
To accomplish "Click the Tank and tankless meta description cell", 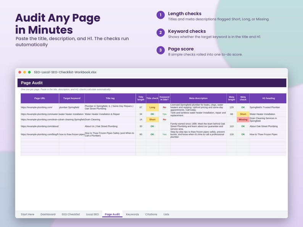I will (x=198, y=114).
